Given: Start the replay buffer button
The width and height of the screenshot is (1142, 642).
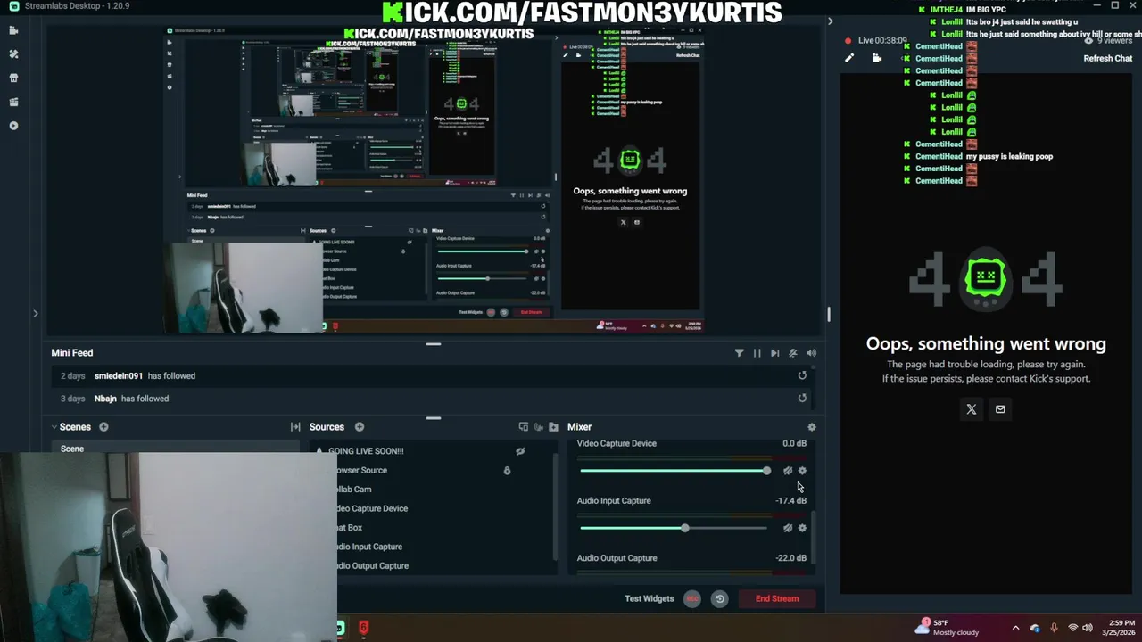Looking at the screenshot, I should tap(719, 599).
